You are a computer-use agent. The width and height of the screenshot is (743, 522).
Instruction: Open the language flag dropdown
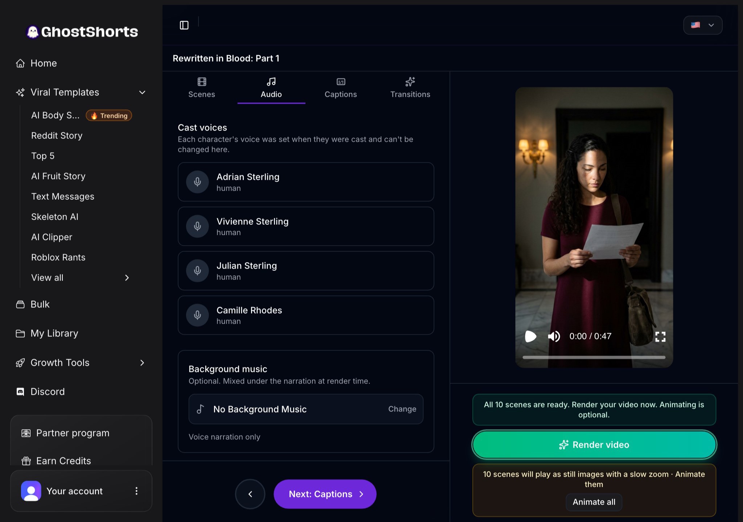[703, 25]
